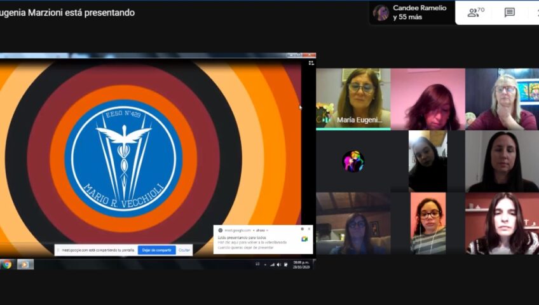The width and height of the screenshot is (539, 305).
Task: Open Chrome from the Windows taskbar
Action: point(7,264)
